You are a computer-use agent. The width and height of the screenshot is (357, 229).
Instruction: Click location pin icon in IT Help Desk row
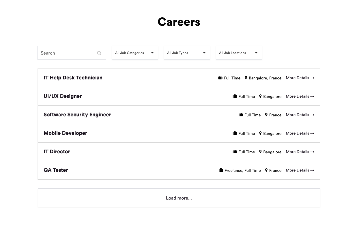pyautogui.click(x=246, y=78)
